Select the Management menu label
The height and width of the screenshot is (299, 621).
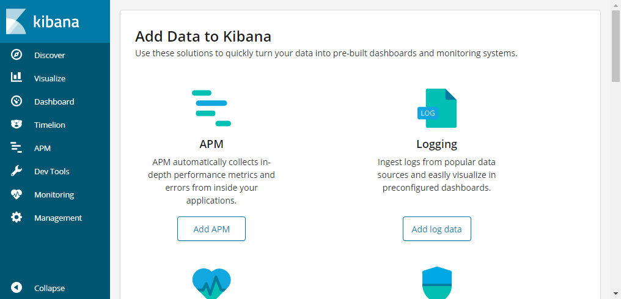tap(58, 218)
